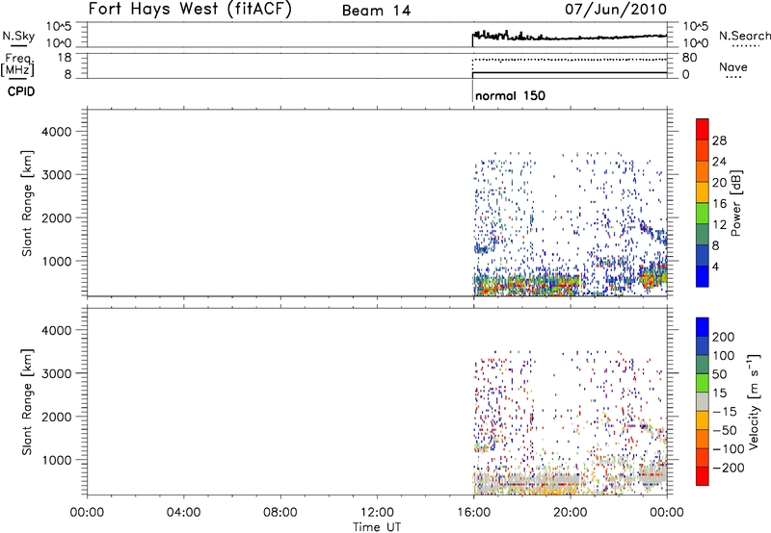Click 'Slant Range [km]' label of velocity panel
The height and width of the screenshot is (533, 771).
coord(27,402)
